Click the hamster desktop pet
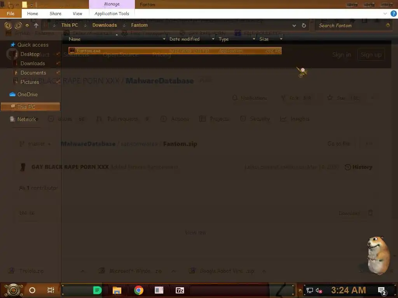 pos(378,255)
